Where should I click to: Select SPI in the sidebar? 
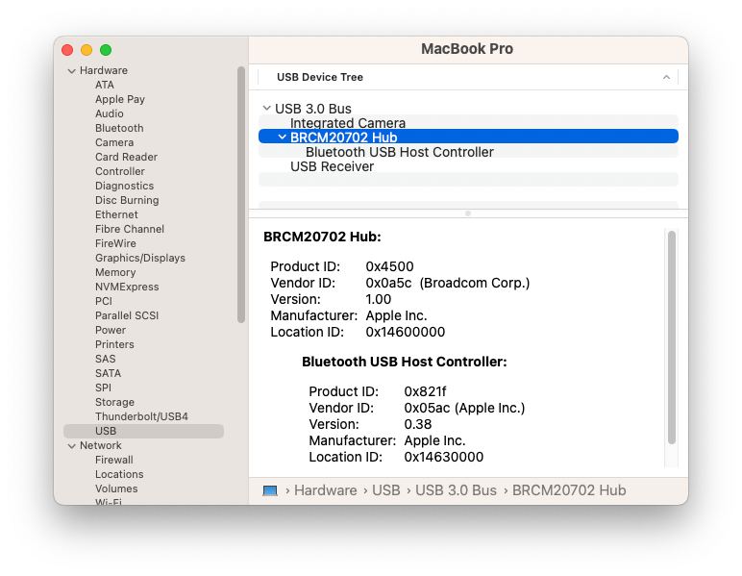click(x=103, y=388)
